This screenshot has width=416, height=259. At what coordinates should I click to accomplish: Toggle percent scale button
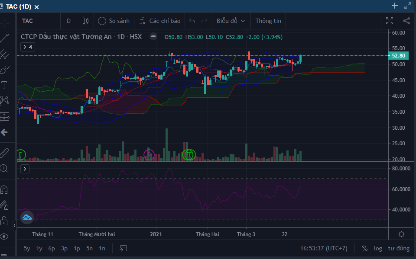(x=365, y=248)
